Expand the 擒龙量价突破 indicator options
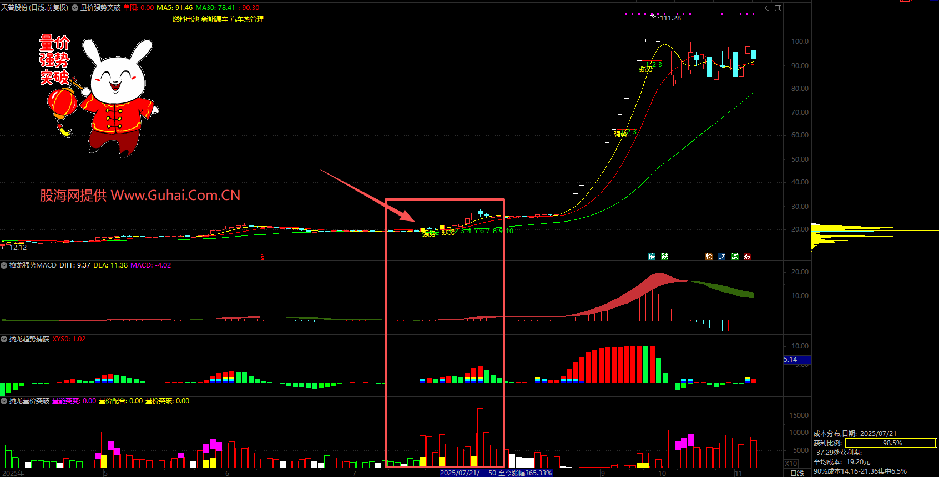Viewport: 939px width, 477px height. 4,401
